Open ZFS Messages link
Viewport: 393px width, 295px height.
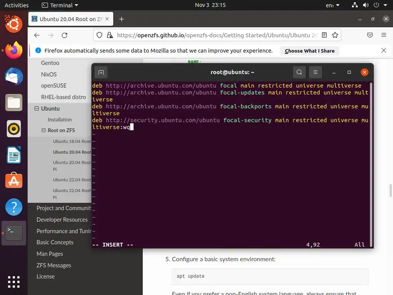click(x=54, y=265)
